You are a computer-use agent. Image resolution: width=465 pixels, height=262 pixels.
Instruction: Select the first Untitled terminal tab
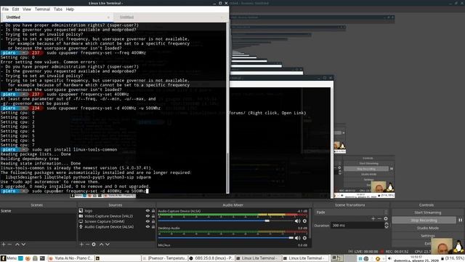coord(57,17)
